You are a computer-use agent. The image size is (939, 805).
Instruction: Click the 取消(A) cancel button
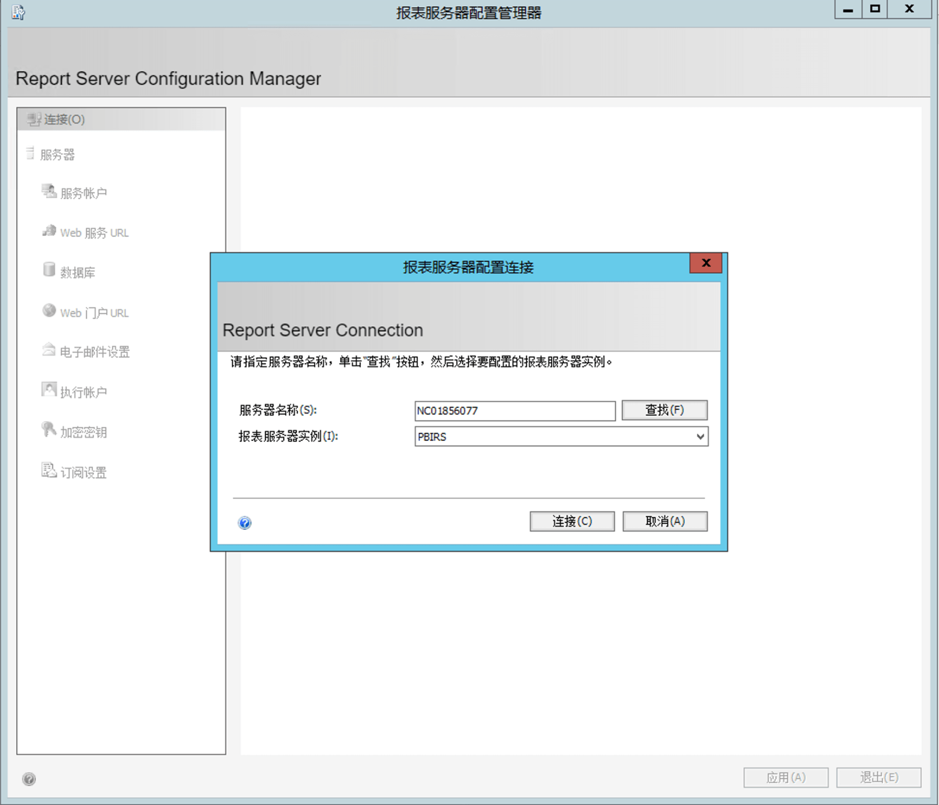665,521
